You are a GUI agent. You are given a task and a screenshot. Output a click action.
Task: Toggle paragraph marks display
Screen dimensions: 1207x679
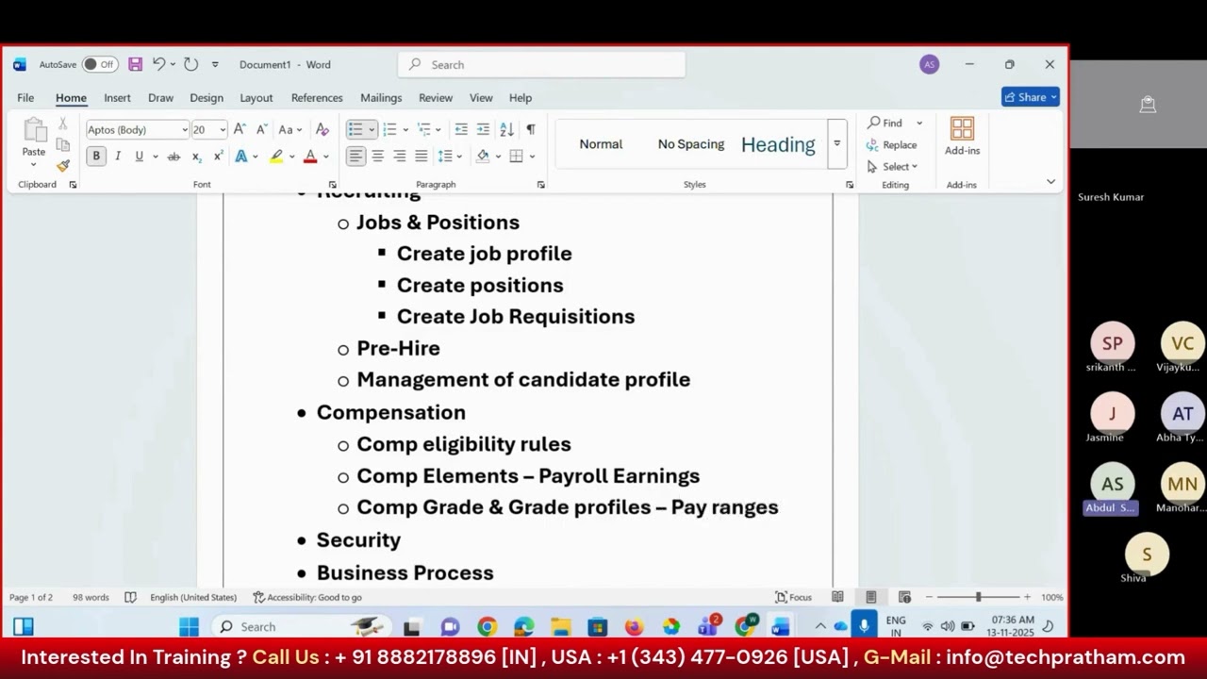(530, 129)
